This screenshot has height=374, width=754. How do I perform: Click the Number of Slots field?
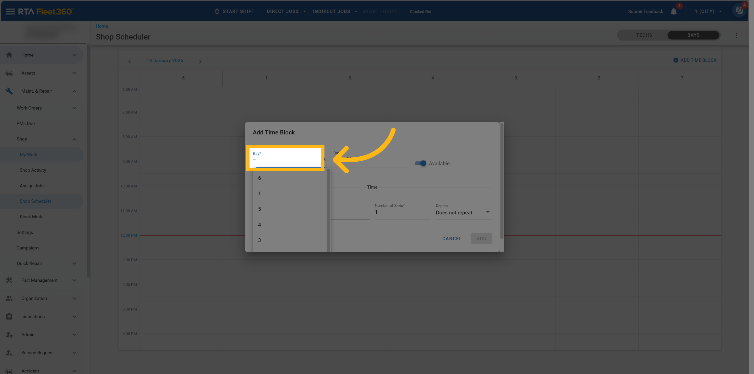click(x=402, y=213)
